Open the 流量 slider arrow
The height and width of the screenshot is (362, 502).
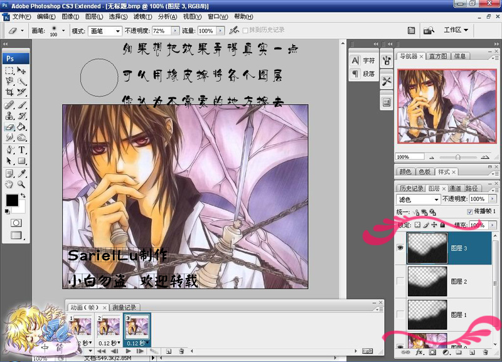220,31
